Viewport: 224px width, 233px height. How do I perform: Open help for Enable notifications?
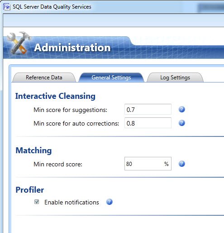[110, 202]
